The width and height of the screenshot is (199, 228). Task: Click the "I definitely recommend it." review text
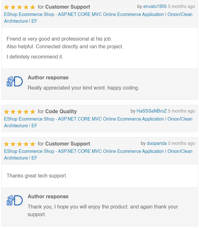click(x=35, y=57)
